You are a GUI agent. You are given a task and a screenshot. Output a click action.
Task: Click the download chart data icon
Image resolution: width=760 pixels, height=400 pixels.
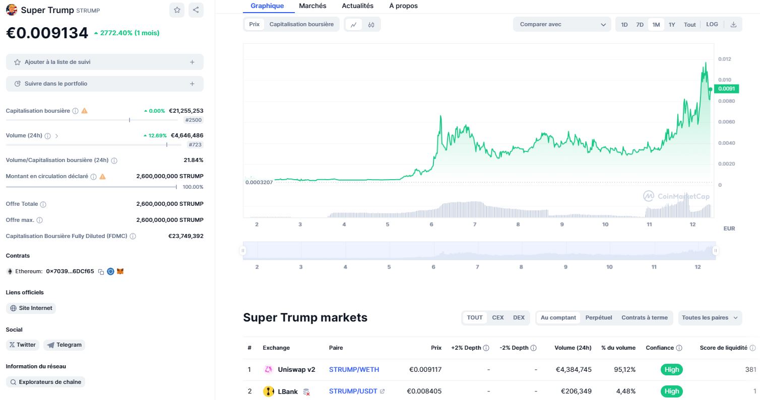[x=733, y=24]
